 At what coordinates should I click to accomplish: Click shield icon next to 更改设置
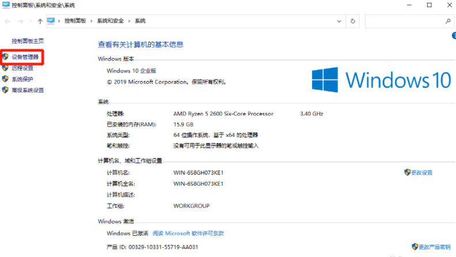click(x=407, y=172)
